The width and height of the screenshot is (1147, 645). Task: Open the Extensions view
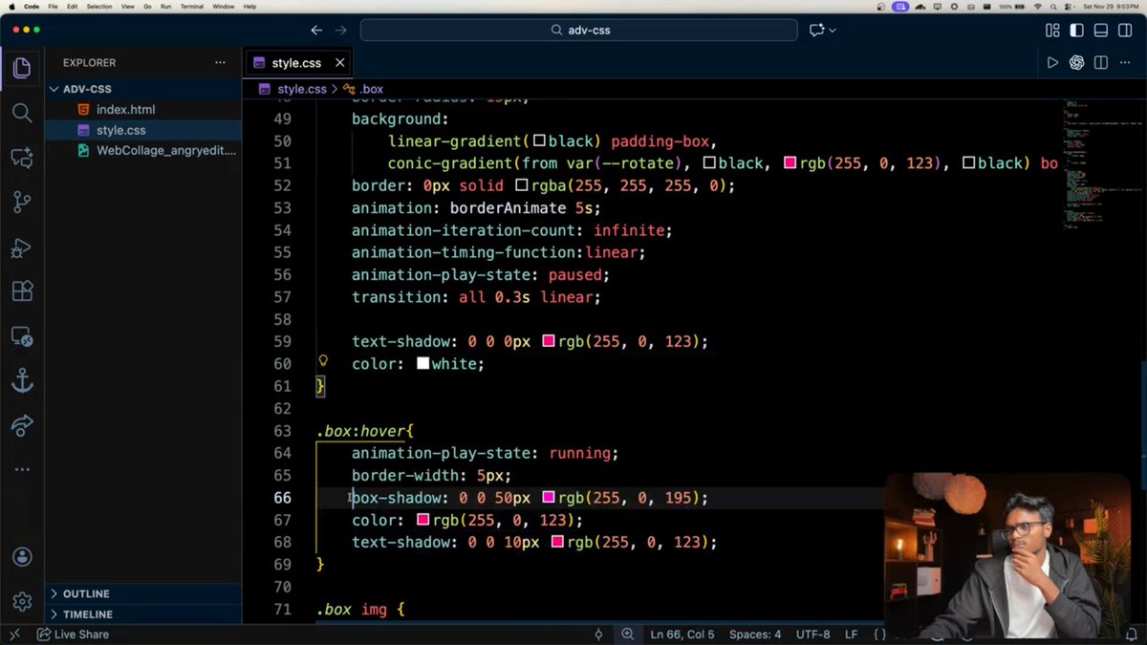[23, 290]
